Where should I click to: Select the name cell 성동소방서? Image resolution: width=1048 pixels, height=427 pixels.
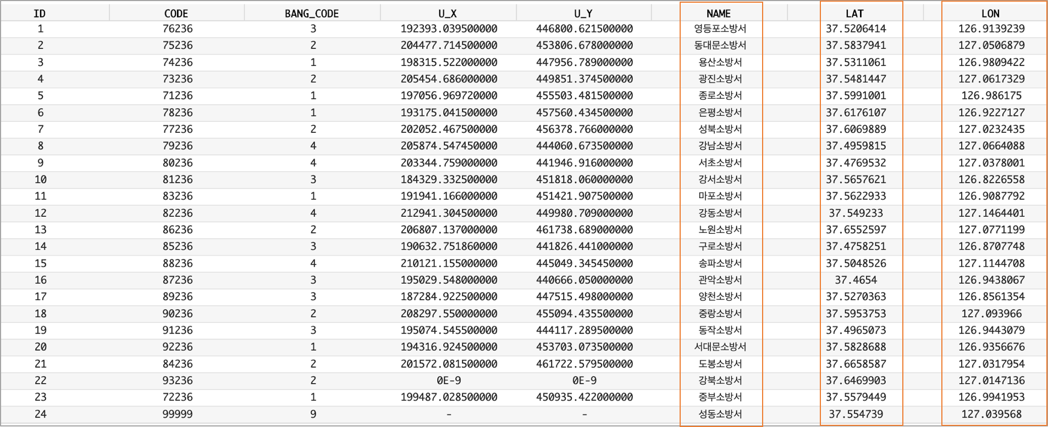[x=720, y=414]
